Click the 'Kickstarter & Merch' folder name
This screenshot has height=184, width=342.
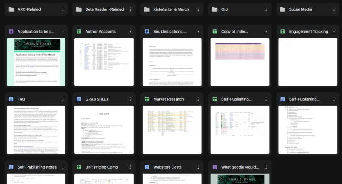pos(171,9)
